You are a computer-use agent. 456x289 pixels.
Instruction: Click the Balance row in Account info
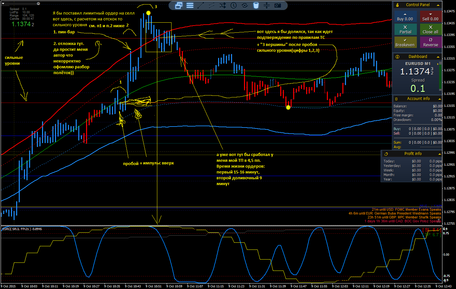417,106
